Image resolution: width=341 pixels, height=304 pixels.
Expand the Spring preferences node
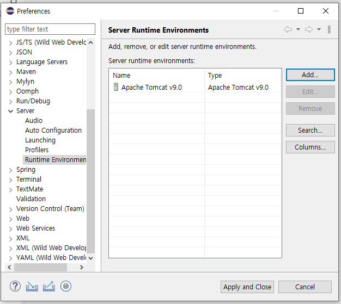(10, 170)
